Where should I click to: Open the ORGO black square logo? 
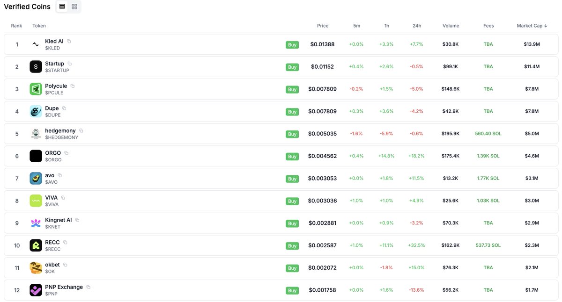[36, 156]
